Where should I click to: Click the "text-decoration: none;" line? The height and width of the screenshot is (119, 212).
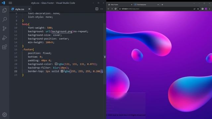pyautogui.click(x=44, y=13)
